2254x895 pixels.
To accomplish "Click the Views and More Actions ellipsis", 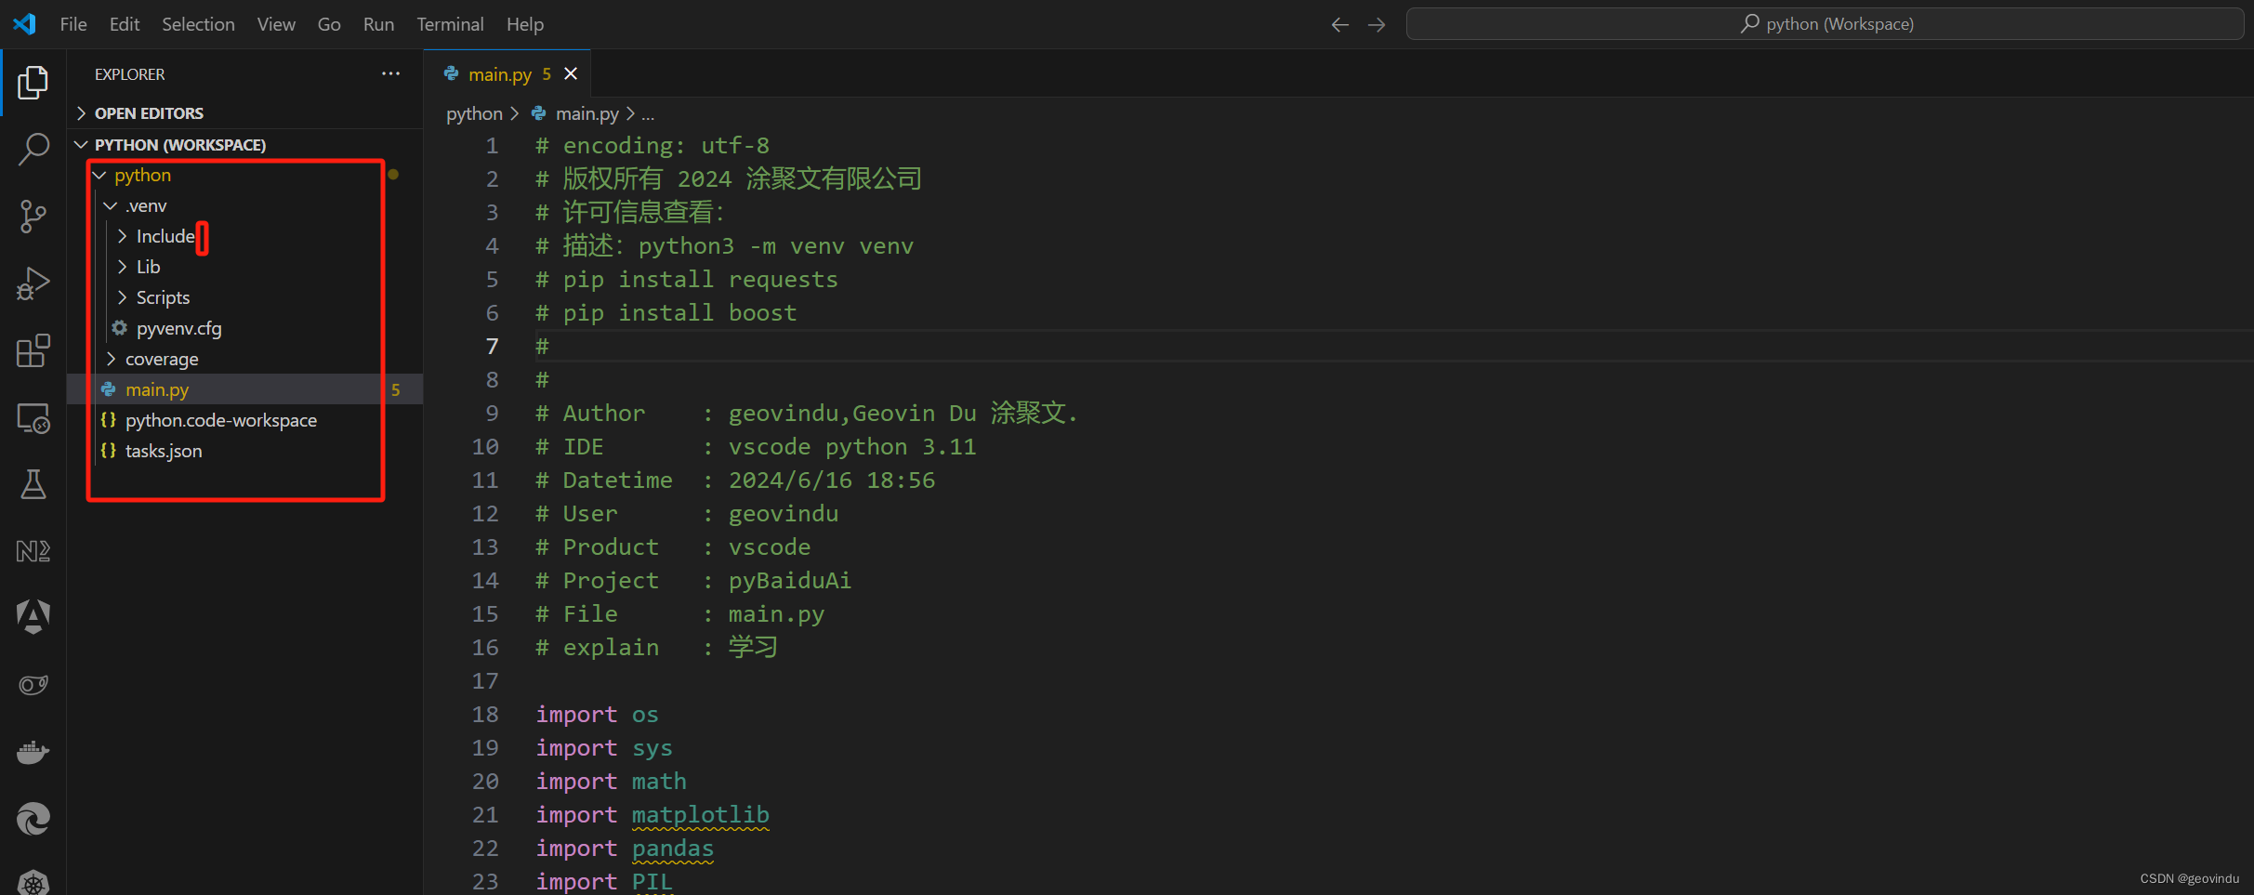I will tap(390, 73).
